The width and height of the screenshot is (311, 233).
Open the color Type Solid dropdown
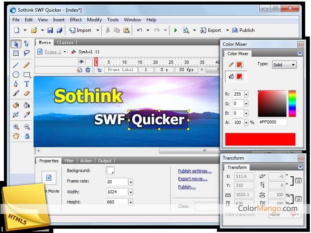tap(284, 65)
